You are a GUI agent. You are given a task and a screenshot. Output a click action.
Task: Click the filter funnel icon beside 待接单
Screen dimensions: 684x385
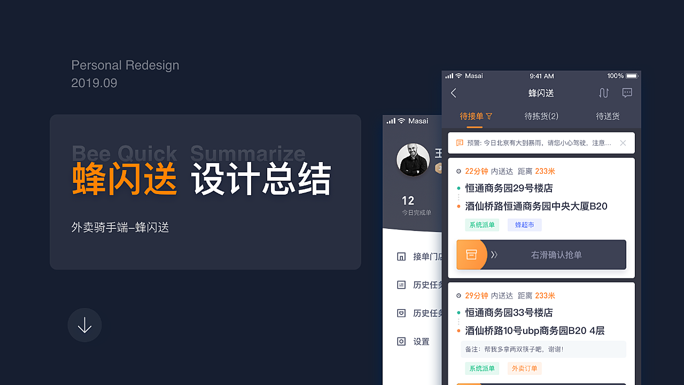(x=489, y=116)
